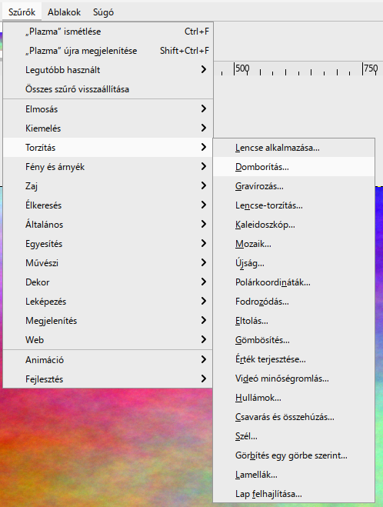Expand the Élkeresés submenu

(108, 205)
